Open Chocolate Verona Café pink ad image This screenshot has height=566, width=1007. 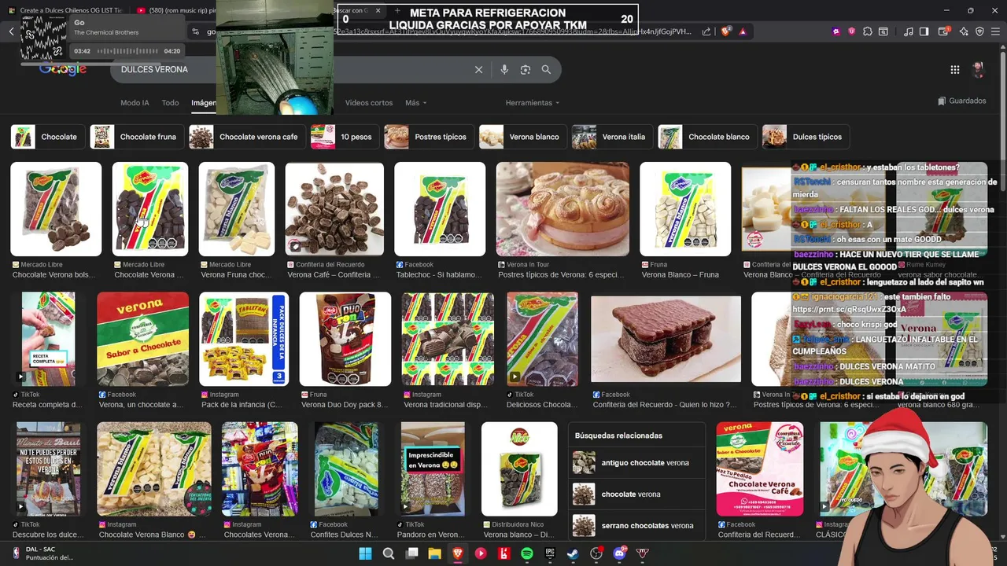(760, 469)
